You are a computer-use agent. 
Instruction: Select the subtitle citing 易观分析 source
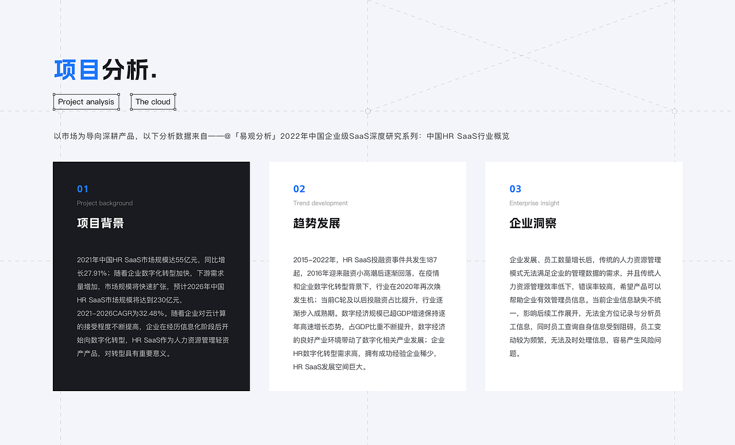click(281, 136)
